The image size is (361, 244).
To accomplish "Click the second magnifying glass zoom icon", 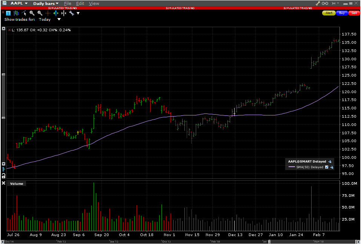I will pos(40,13).
